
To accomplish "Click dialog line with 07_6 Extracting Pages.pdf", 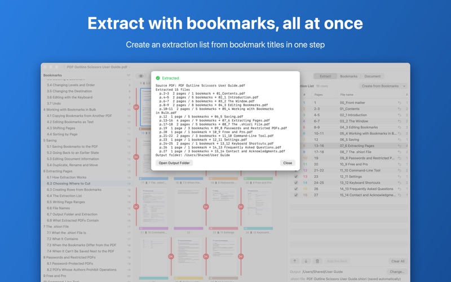I will point(215,121).
